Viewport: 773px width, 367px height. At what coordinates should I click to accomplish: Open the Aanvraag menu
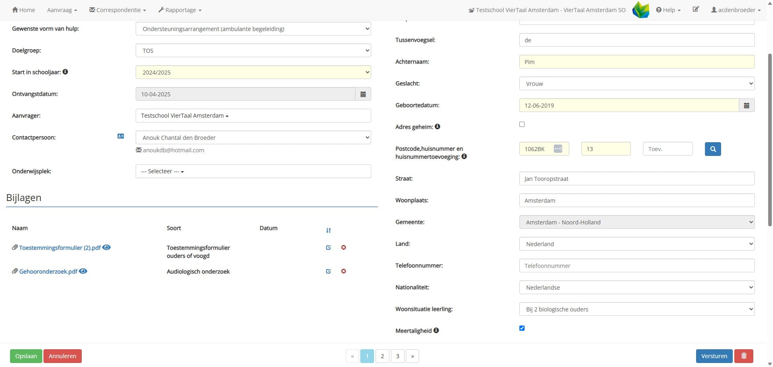[62, 10]
